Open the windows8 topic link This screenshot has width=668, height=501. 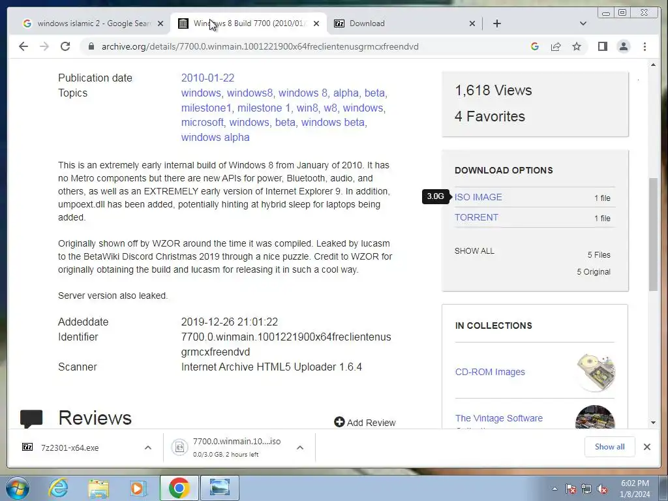(x=250, y=93)
